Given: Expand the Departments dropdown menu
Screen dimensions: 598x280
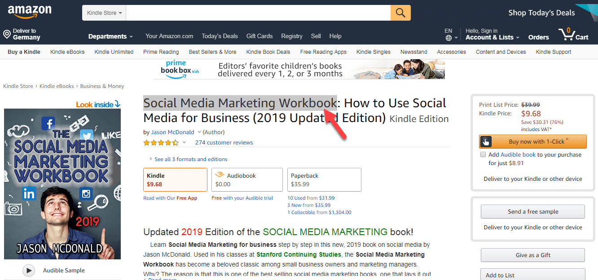Looking at the screenshot, I should point(110,36).
